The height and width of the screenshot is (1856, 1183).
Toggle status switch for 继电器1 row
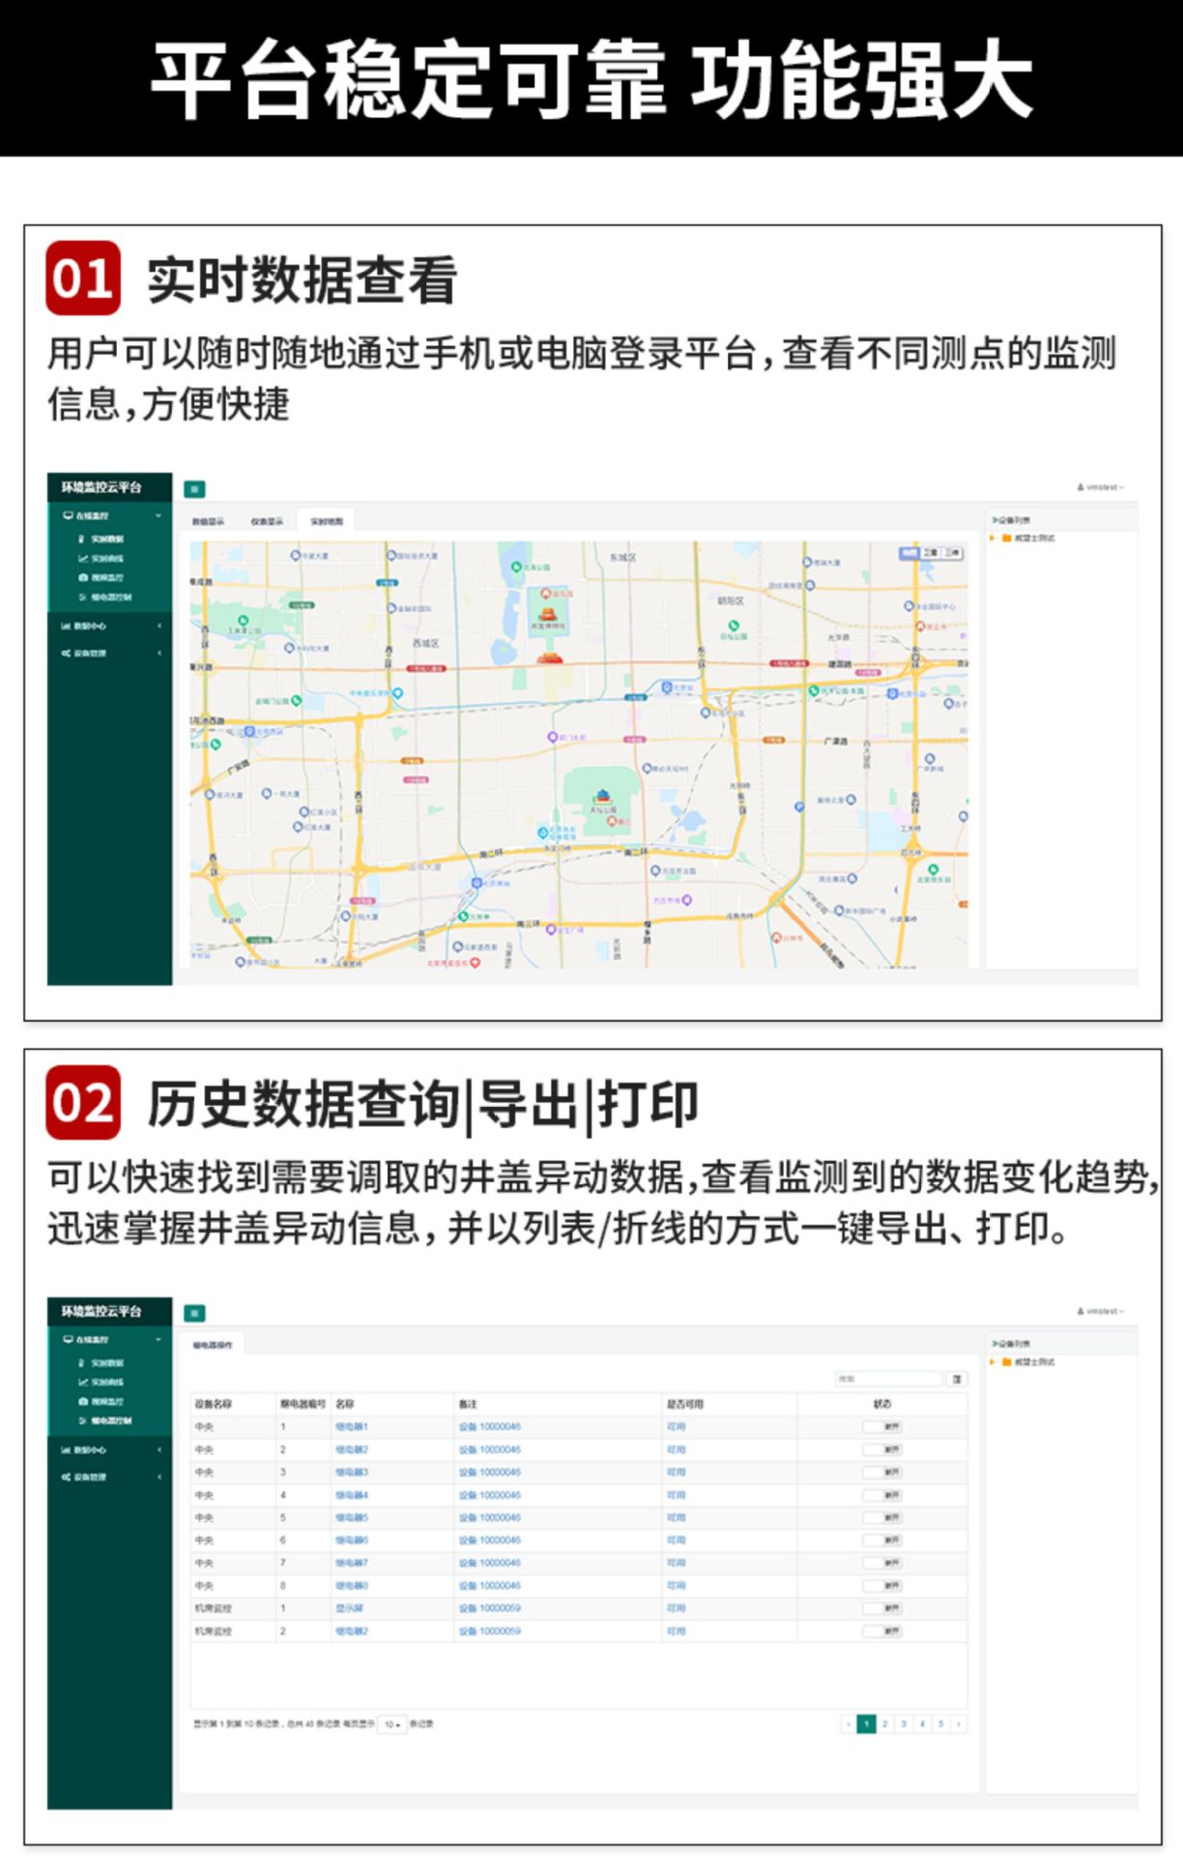[882, 1427]
